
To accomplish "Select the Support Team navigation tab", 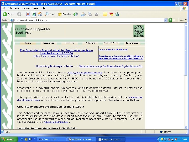I will point(111,43).
